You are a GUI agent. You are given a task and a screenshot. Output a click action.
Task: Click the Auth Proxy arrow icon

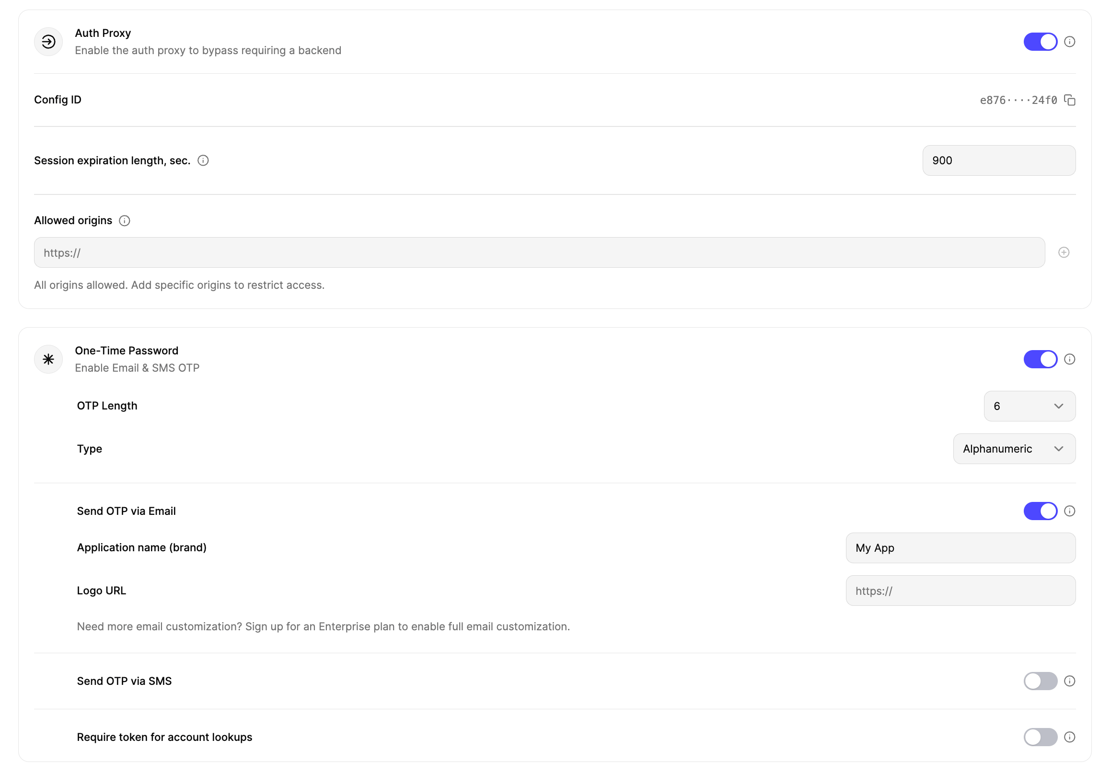(x=48, y=42)
